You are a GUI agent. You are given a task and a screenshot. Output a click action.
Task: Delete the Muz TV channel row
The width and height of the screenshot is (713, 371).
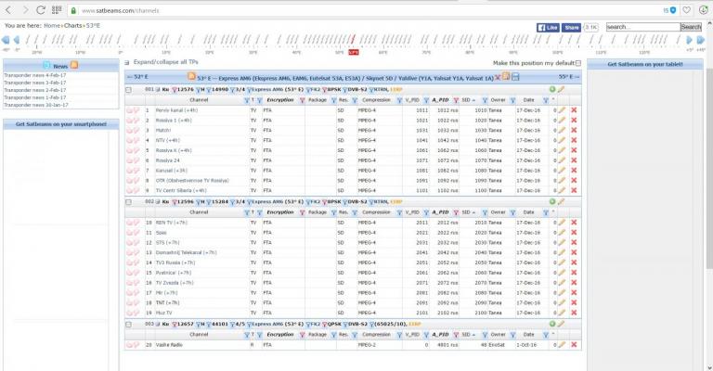574,313
